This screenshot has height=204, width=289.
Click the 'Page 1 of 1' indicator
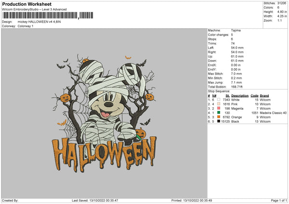279,201
